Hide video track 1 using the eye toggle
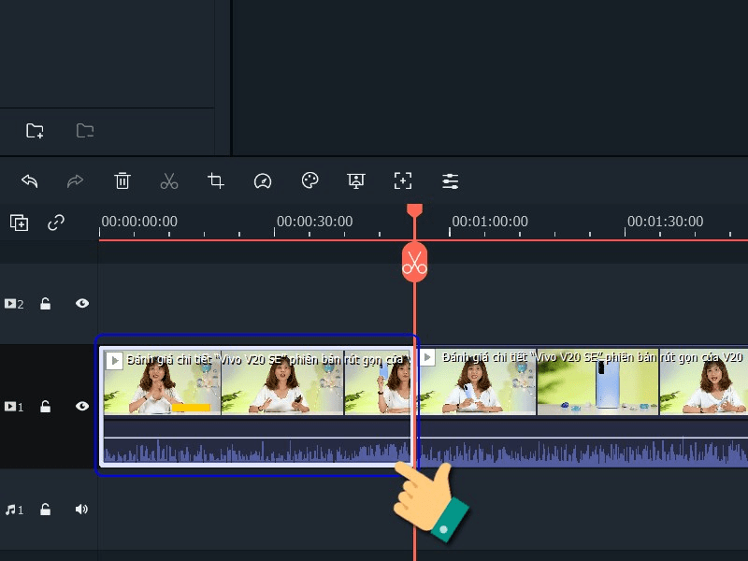Viewport: 748px width, 561px height. click(81, 406)
